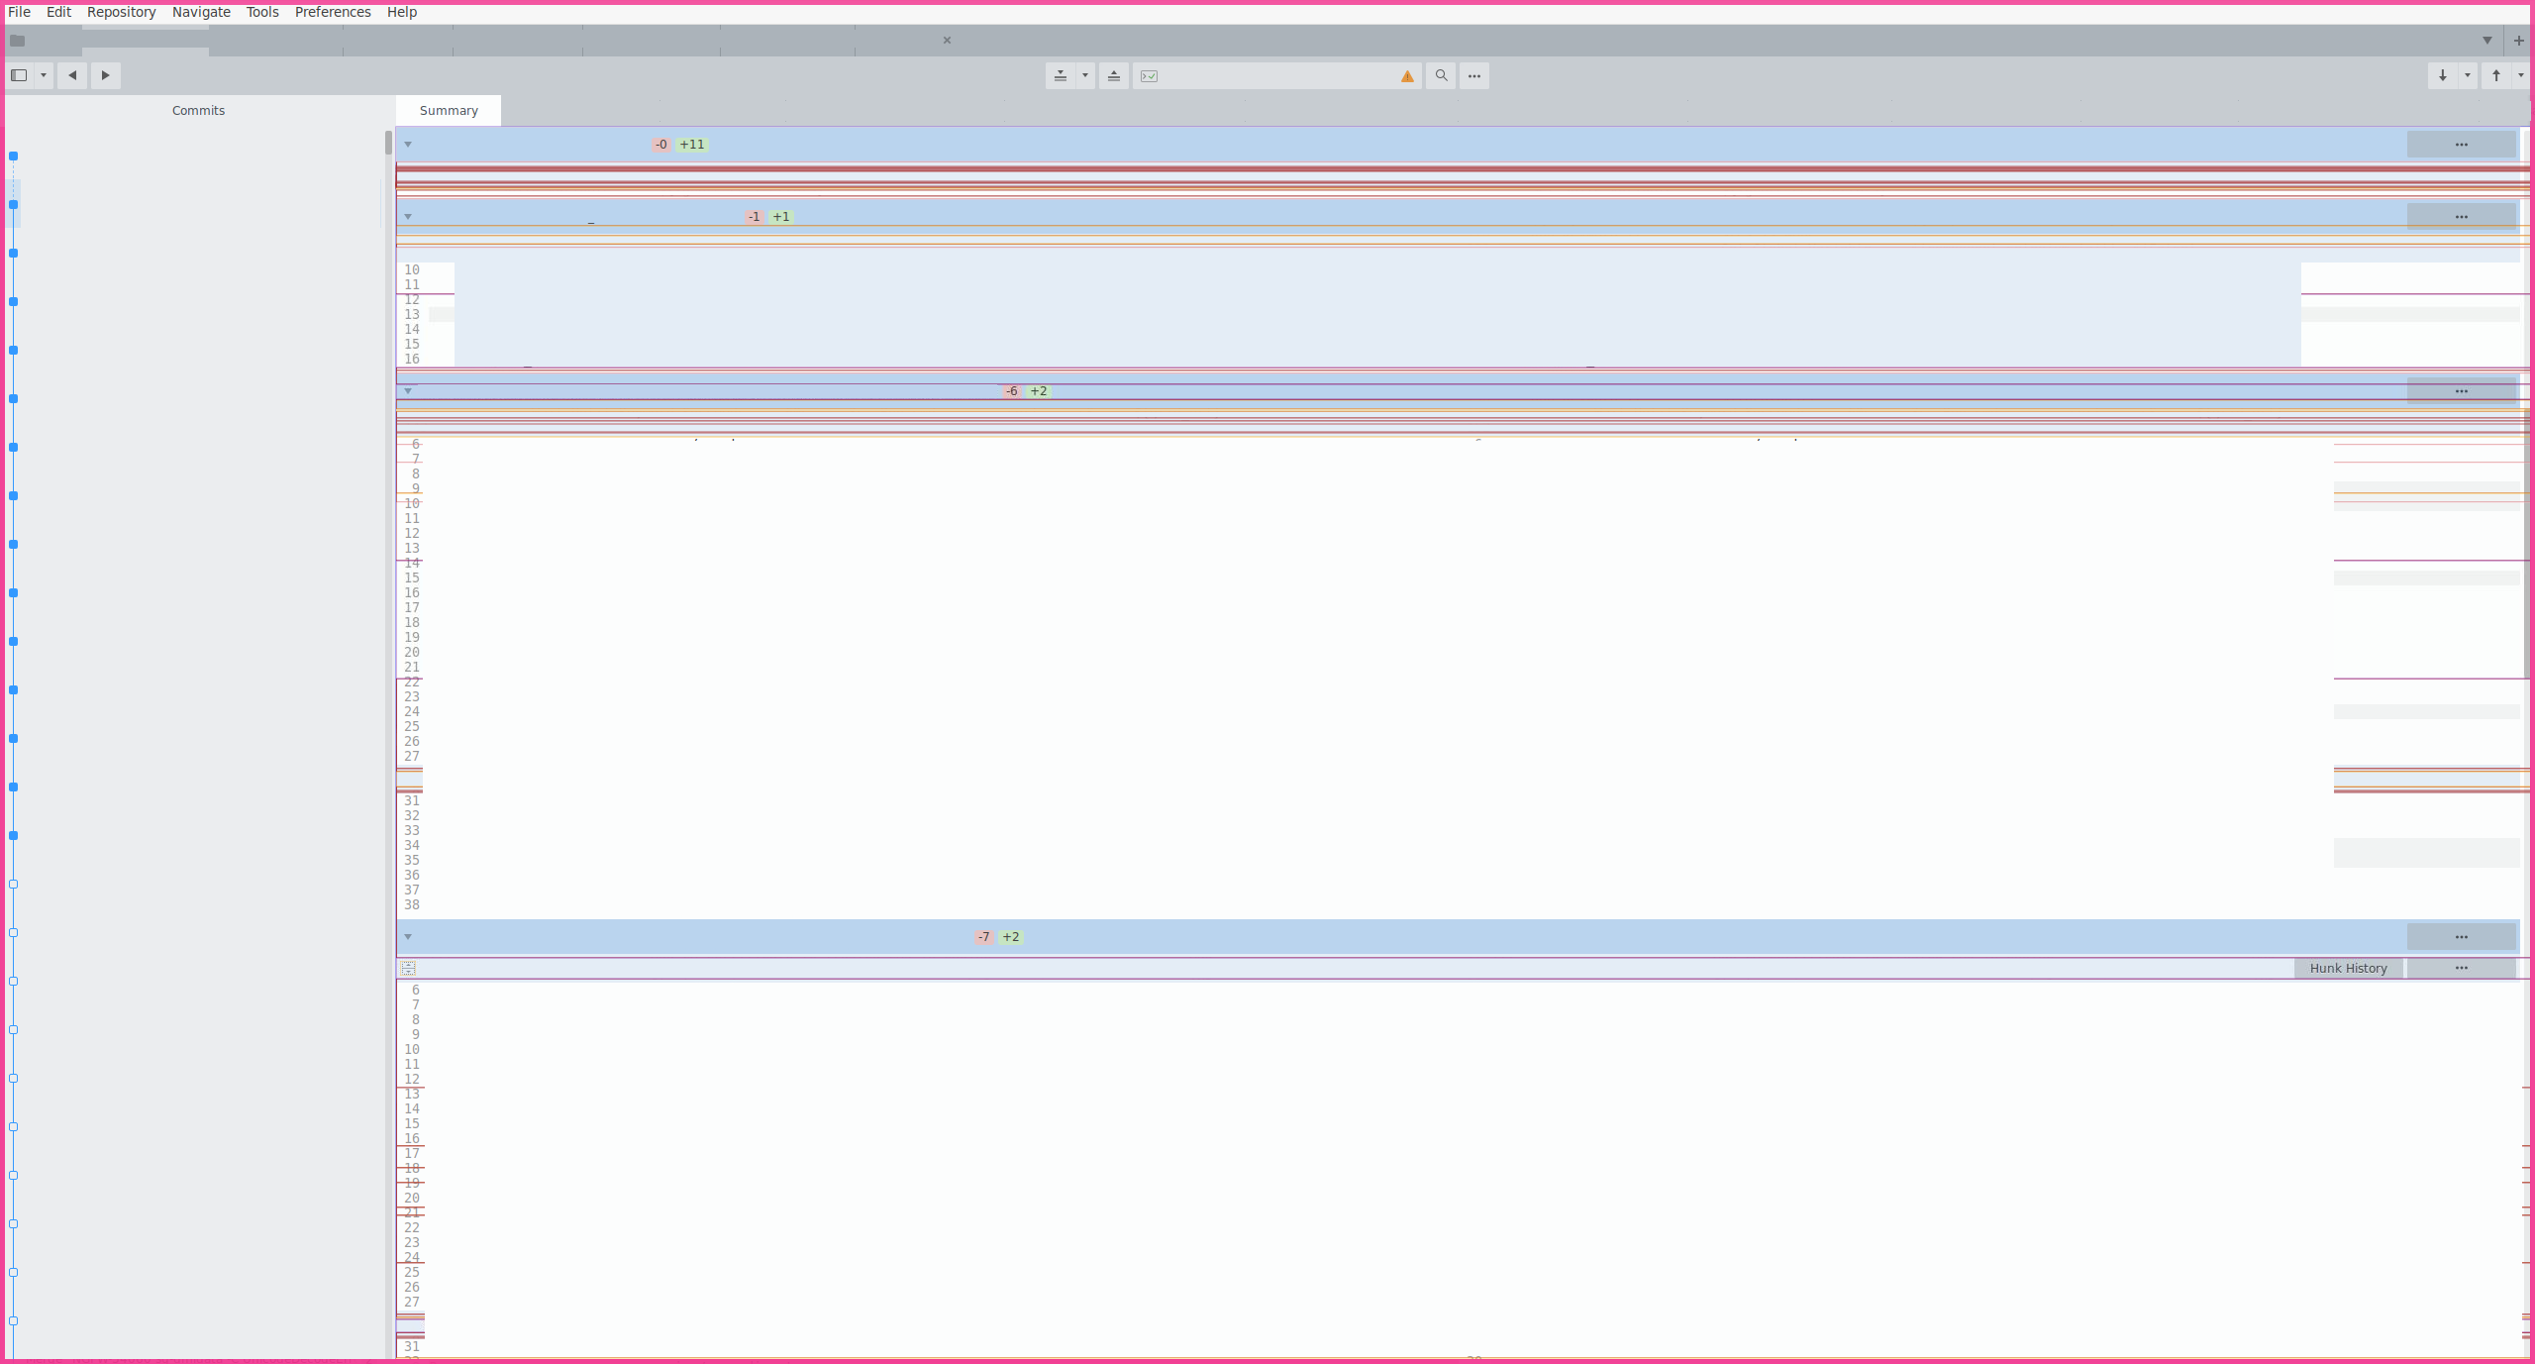Click the back navigation arrow

pyautogui.click(x=71, y=75)
